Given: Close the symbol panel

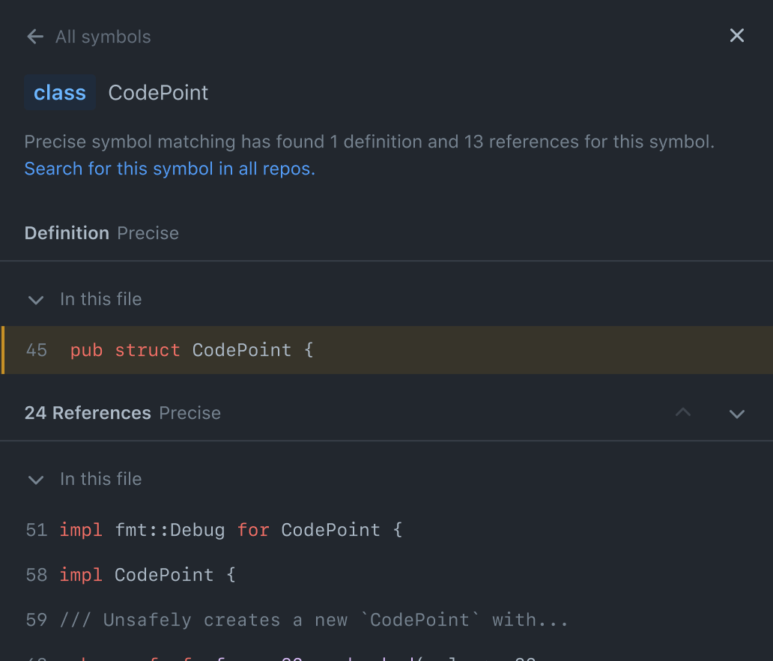Looking at the screenshot, I should (x=737, y=35).
